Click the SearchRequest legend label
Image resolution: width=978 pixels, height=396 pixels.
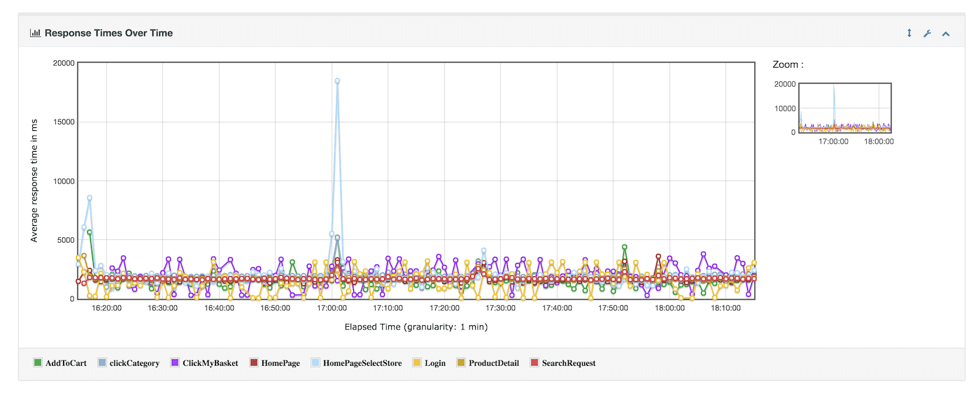click(x=569, y=363)
